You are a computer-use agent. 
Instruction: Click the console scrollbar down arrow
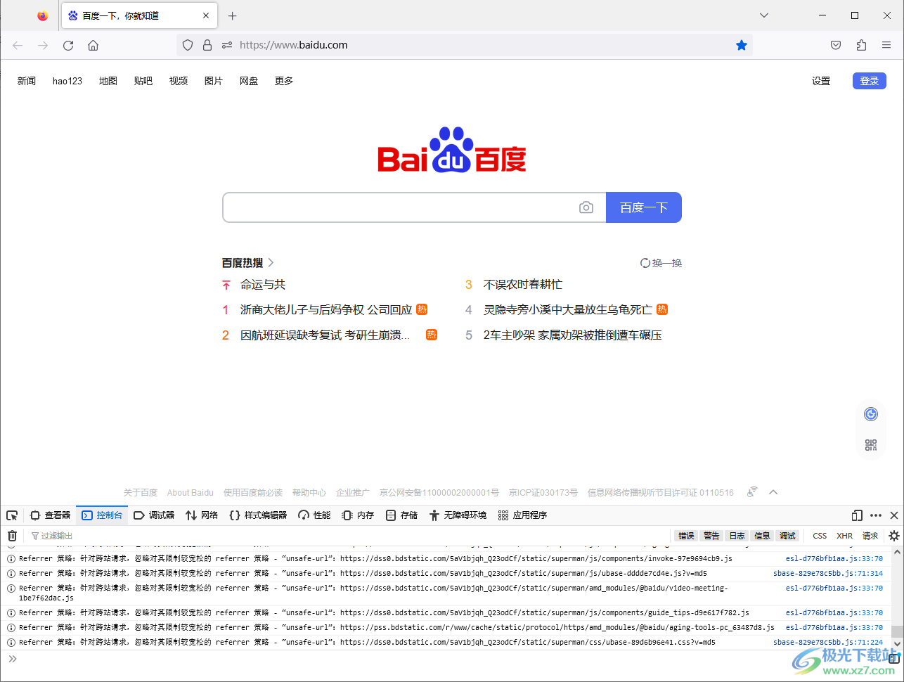[x=897, y=643]
